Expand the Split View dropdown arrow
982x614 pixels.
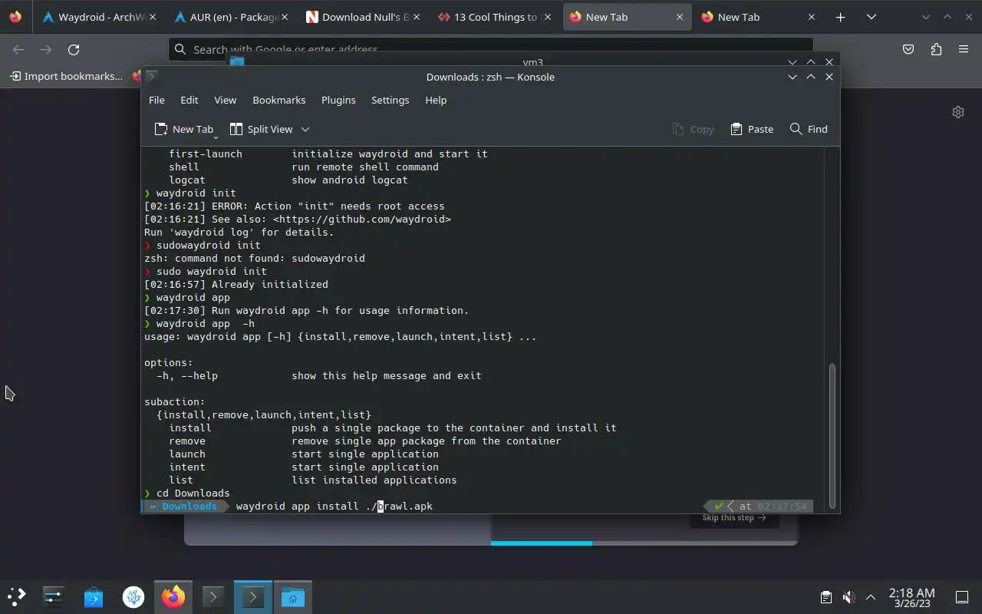click(x=305, y=129)
